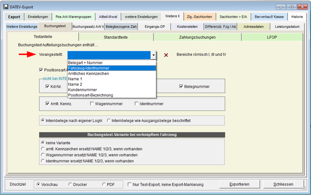This screenshot has width=311, height=195.
Task: Choose 'Fahrzeug-Identnummer' in the dropdown list
Action: tap(112, 68)
